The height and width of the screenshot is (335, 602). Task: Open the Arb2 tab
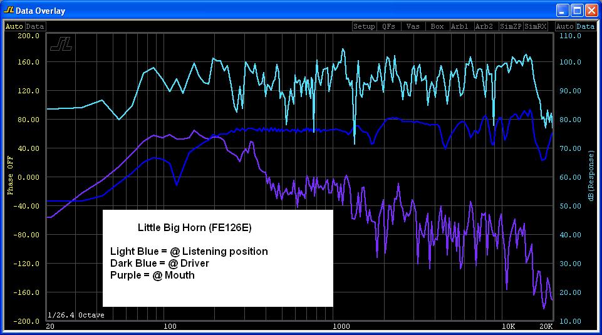click(485, 26)
